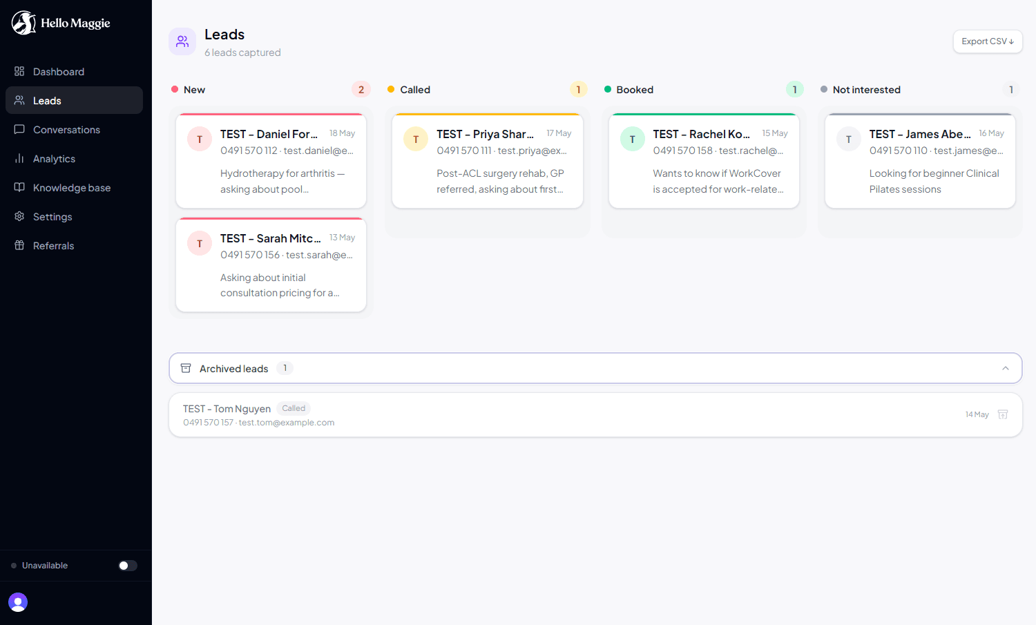1036x625 pixels.
Task: Click the Settings gear icon
Action: pos(19,216)
